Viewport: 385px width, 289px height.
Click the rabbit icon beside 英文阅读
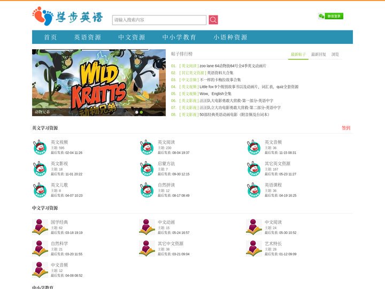(x=147, y=147)
